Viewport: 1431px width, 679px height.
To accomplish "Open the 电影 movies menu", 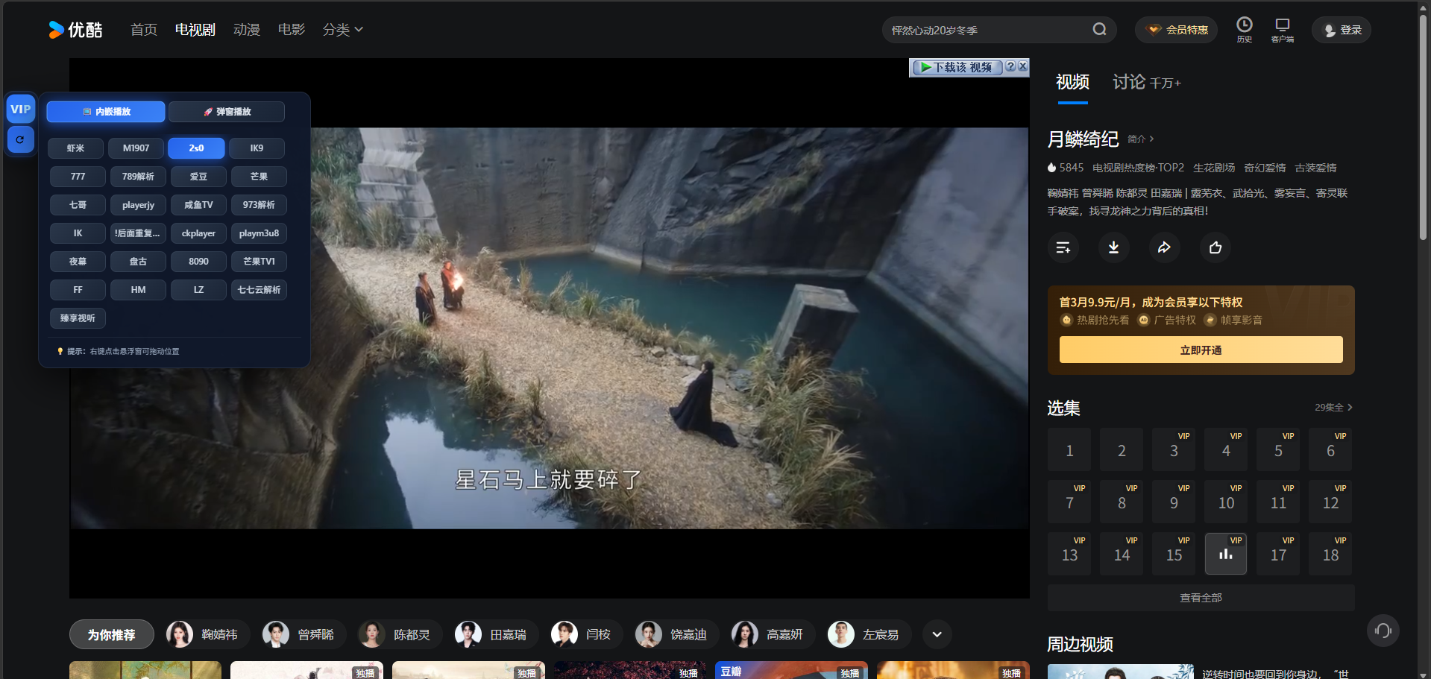I will pyautogui.click(x=292, y=30).
